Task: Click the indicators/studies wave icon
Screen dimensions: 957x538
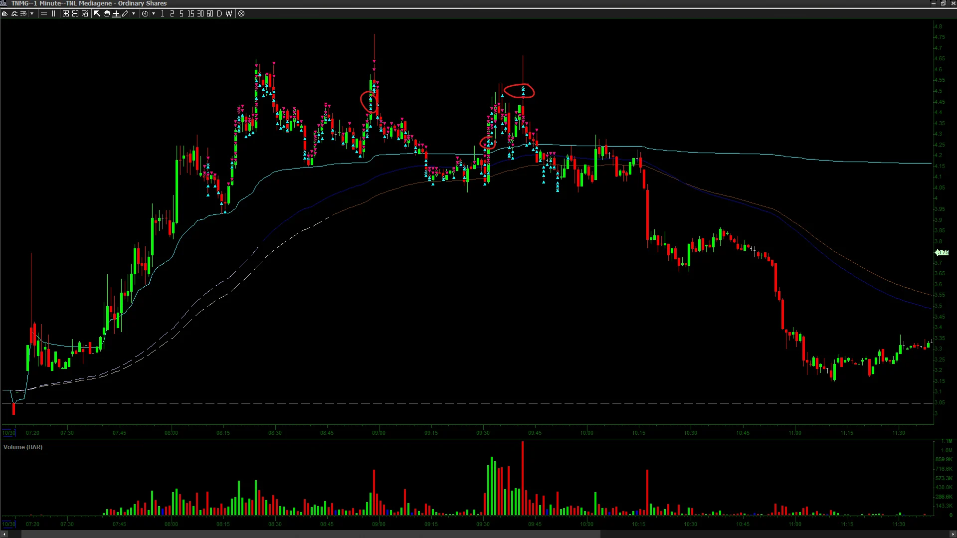Action: coord(14,13)
